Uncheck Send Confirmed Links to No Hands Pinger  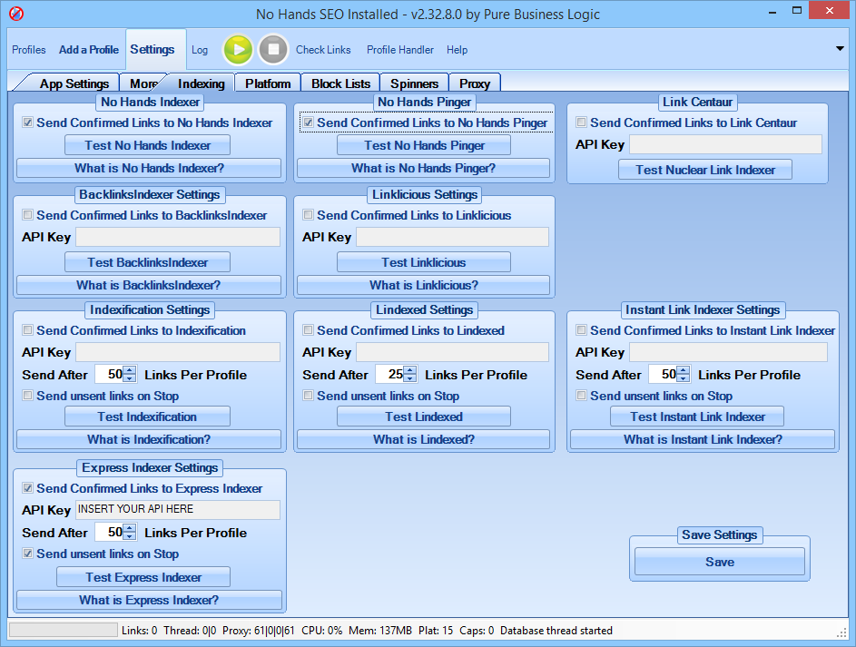(308, 123)
